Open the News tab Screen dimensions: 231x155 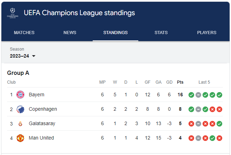[70, 33]
